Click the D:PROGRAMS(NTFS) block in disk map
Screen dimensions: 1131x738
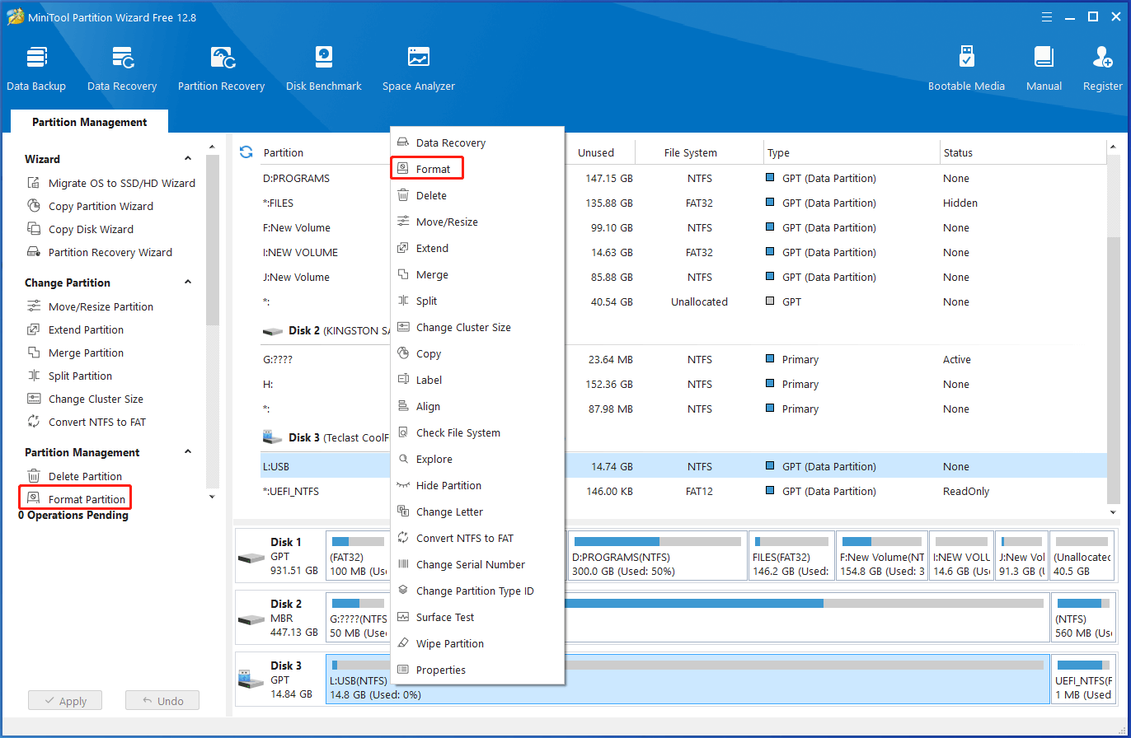(x=657, y=556)
